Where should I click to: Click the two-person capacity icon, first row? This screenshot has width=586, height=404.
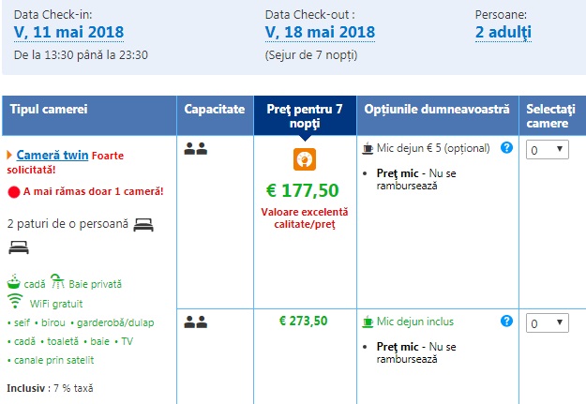[195, 148]
